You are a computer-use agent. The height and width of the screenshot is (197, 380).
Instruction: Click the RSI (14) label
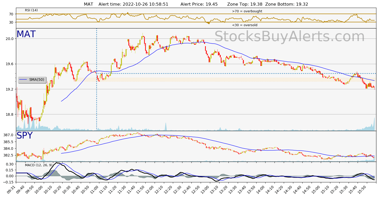coord(31,10)
